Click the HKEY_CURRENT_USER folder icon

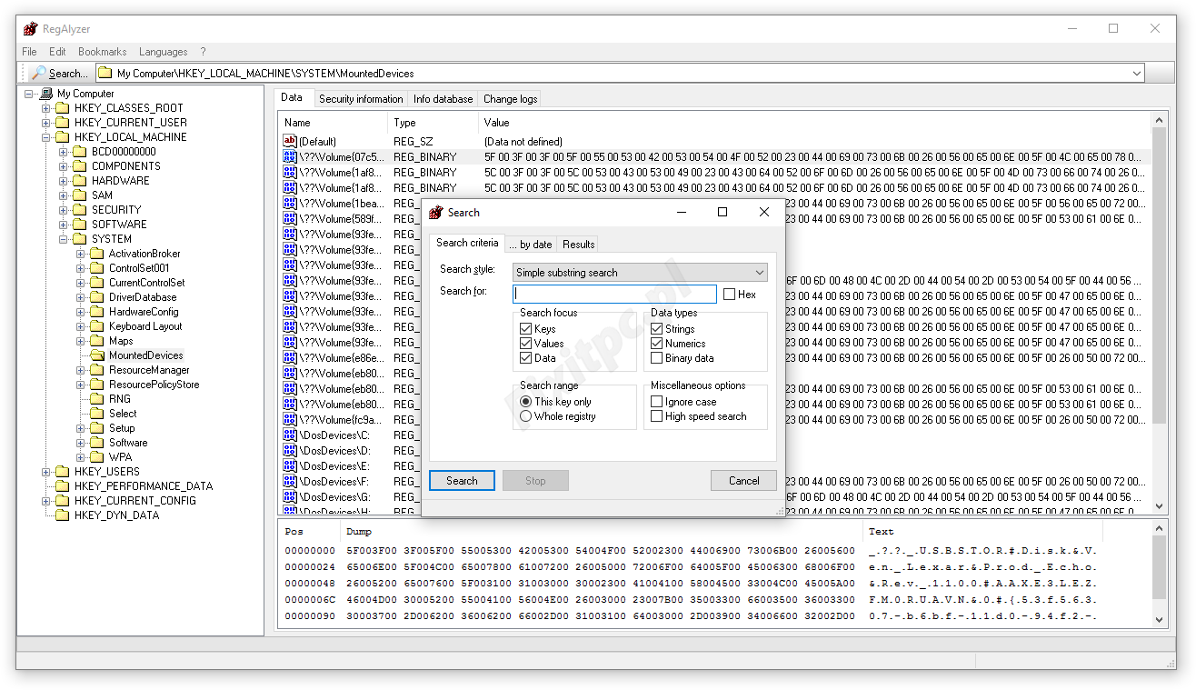pyautogui.click(x=62, y=123)
